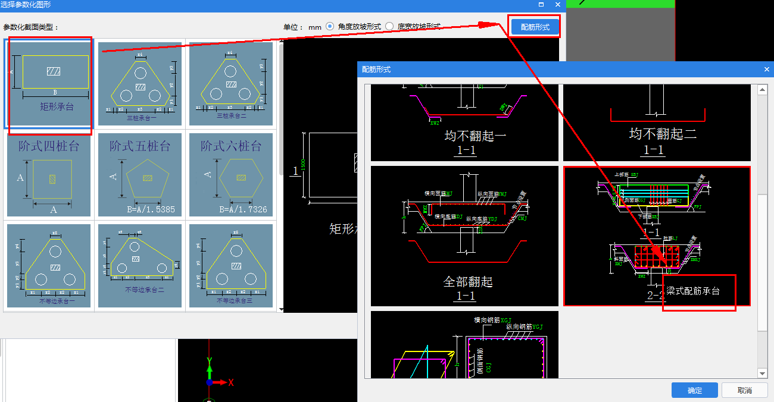Select the 矩形承台 section thumbnail
This screenshot has height=402, width=774.
point(49,84)
